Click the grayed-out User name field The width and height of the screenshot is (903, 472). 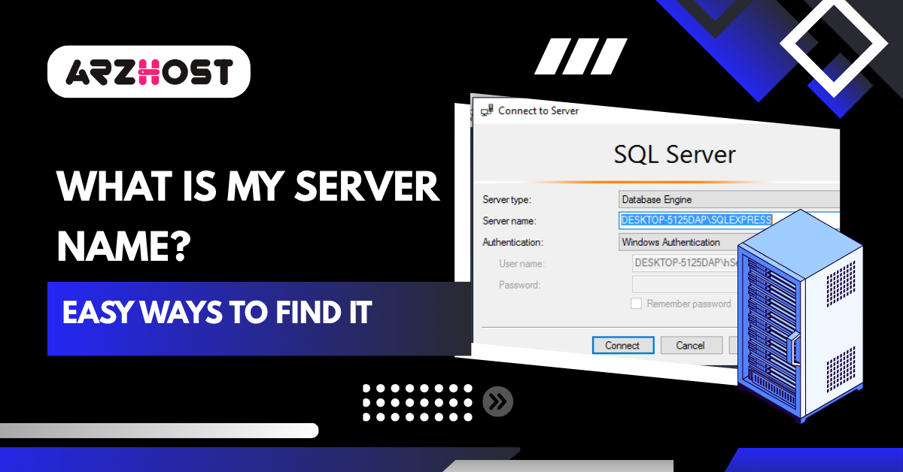[x=683, y=263]
